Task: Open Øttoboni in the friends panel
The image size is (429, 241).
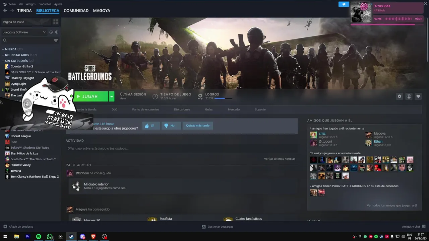Action: [x=325, y=141]
